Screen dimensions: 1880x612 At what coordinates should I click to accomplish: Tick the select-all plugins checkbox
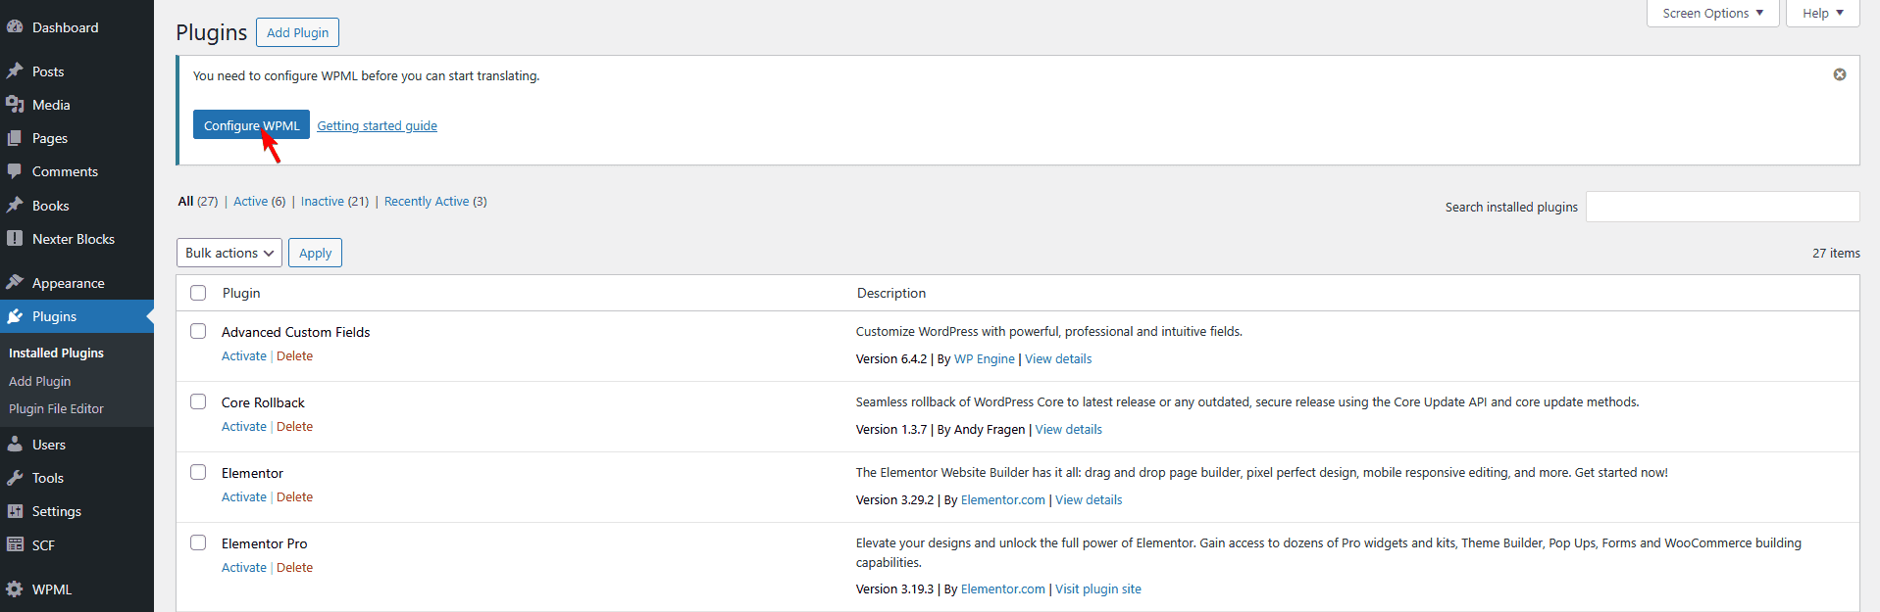pos(198,293)
